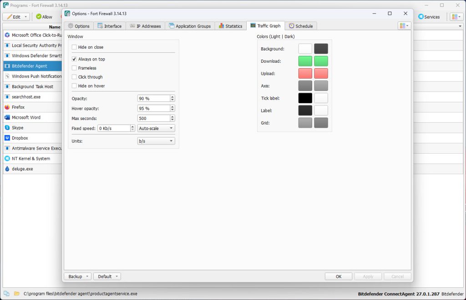Pick the dark Download color swatch
Image resolution: width=466 pixels, height=300 pixels.
[321, 61]
